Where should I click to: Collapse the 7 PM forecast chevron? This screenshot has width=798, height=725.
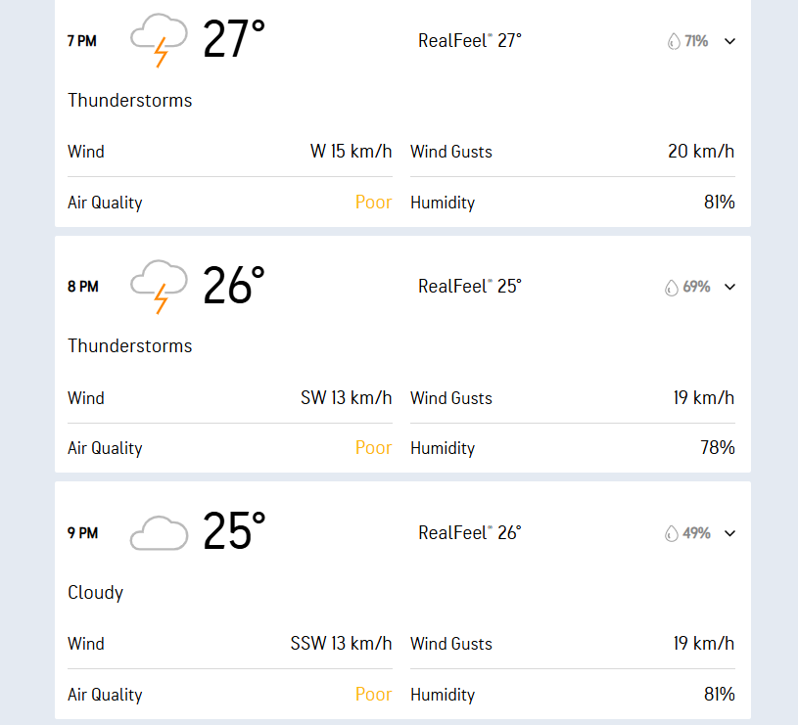[729, 41]
